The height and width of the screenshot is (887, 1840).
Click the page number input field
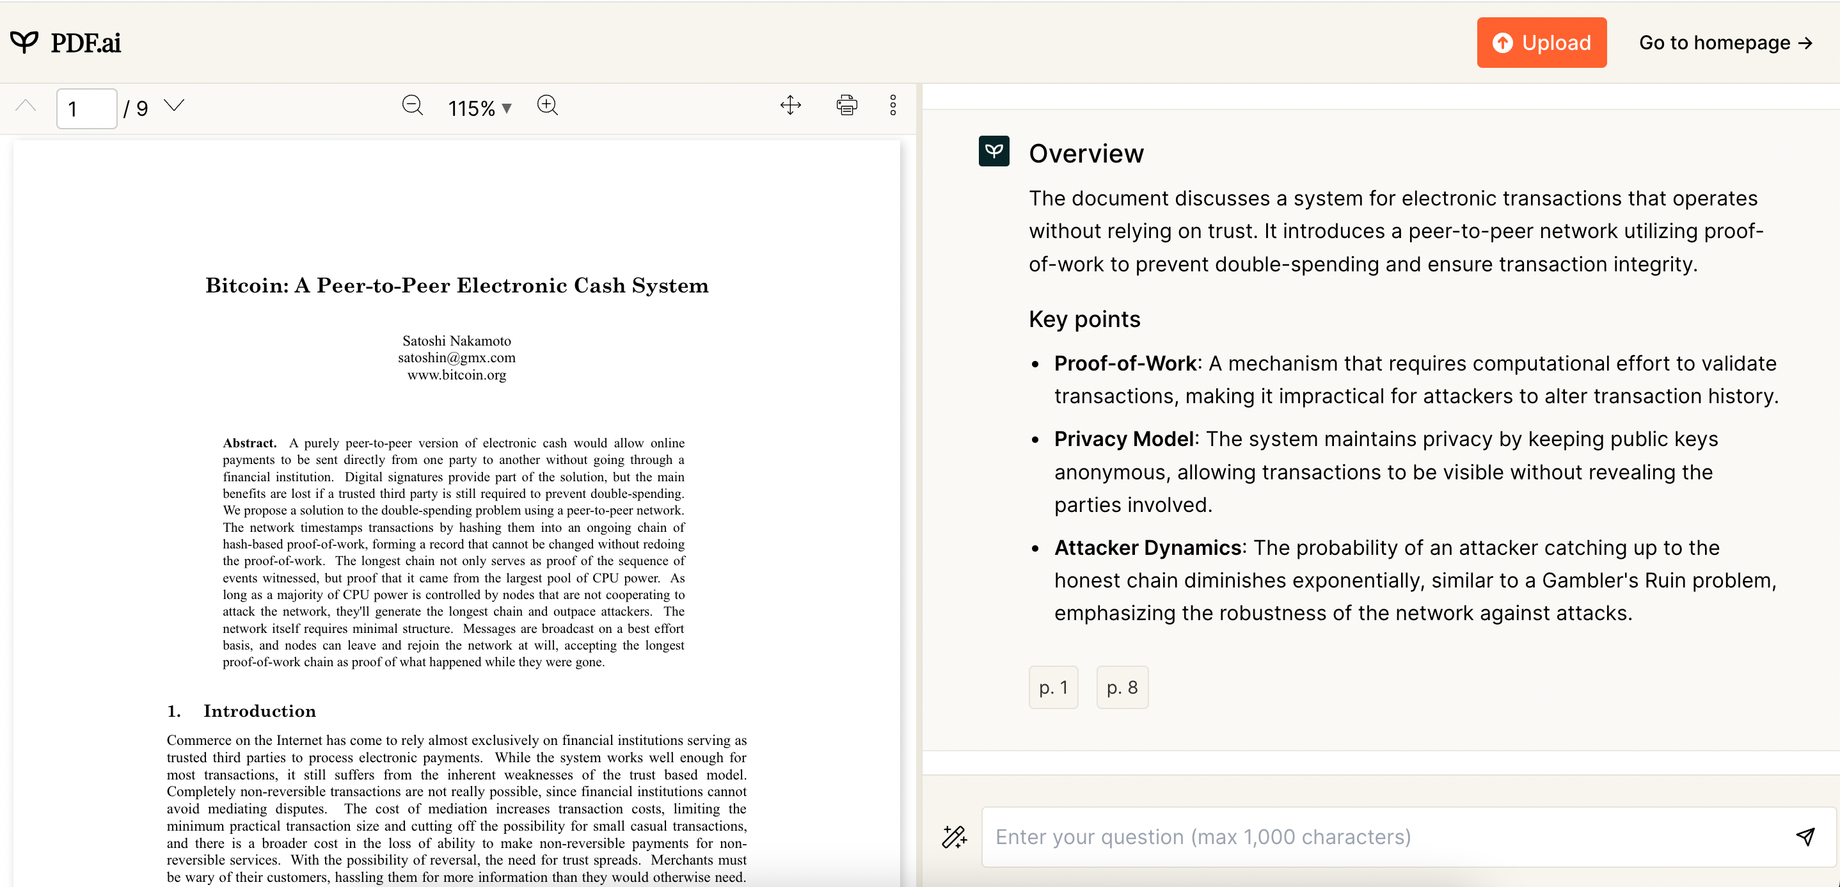[x=86, y=108]
